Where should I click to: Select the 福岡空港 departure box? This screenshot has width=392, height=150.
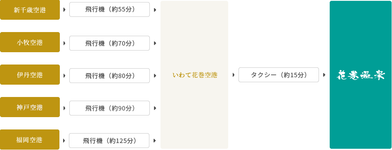[30, 139]
